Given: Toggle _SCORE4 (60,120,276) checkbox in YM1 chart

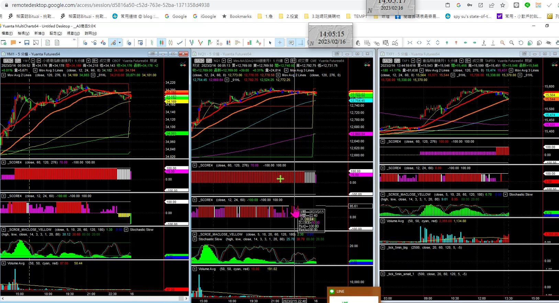Looking at the screenshot, I should click(3, 162).
